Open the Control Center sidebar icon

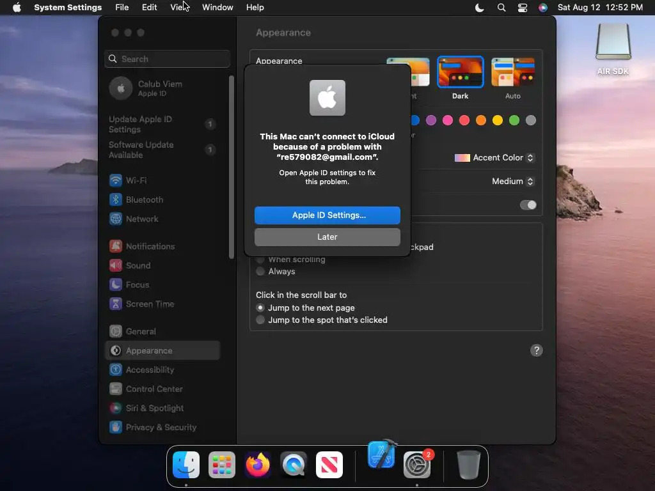point(116,389)
